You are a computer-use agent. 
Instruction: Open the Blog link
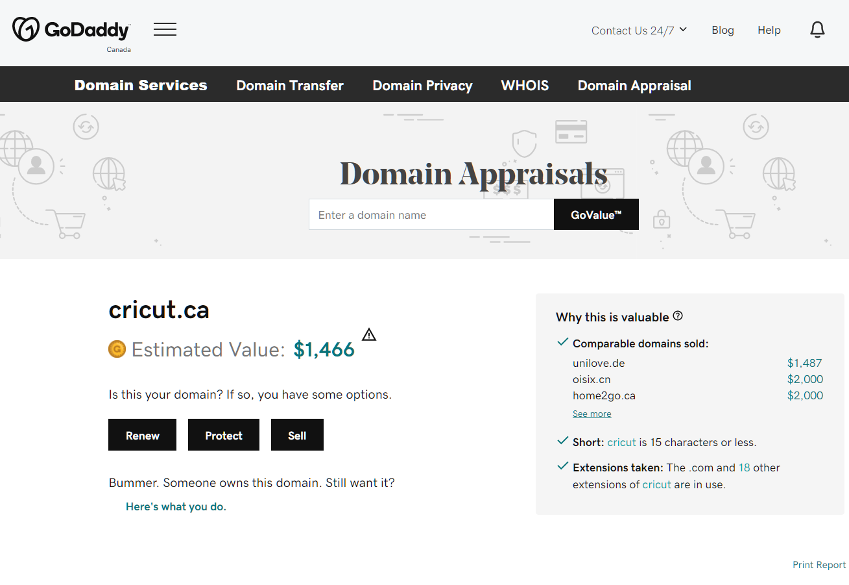point(723,31)
